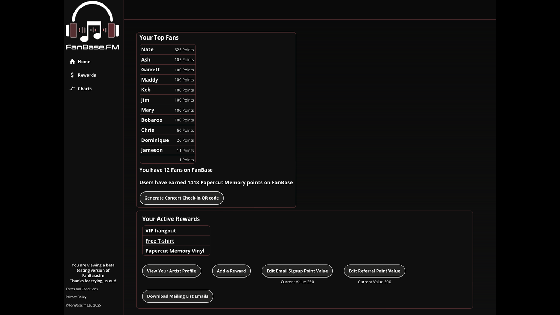This screenshot has width=560, height=315.
Task: Click the 'Current Value 500' label
Action: pos(374,282)
